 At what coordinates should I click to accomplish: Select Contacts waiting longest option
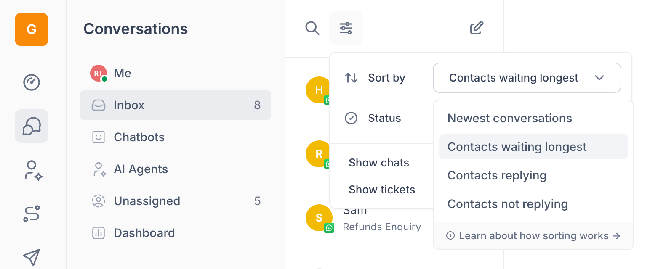click(x=517, y=147)
